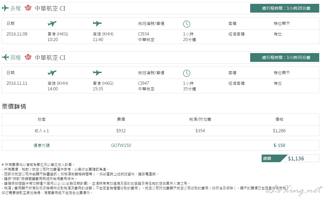Click the 1小時 35分鐘 duration cell

tap(189, 86)
